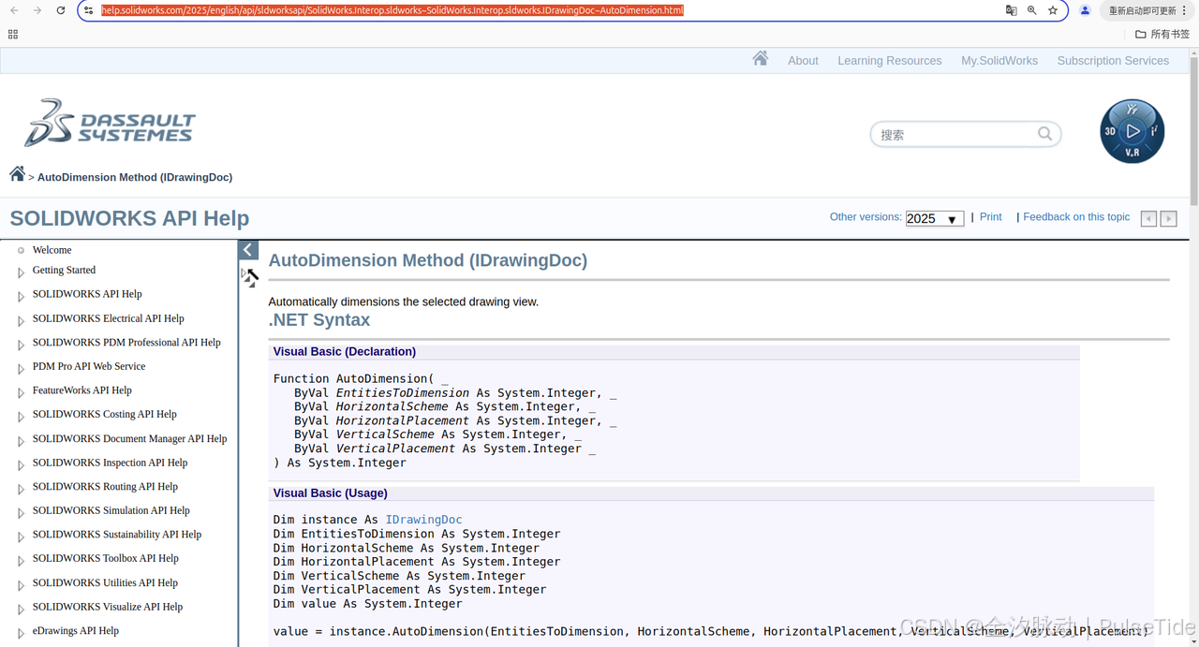Expand SOLIDWORKS Visualize API Help node
The height and width of the screenshot is (647, 1199).
point(21,610)
